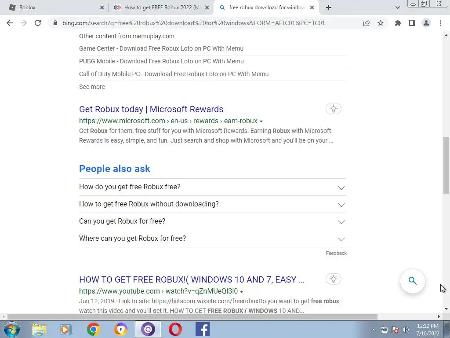Go back to the previous page

point(10,23)
